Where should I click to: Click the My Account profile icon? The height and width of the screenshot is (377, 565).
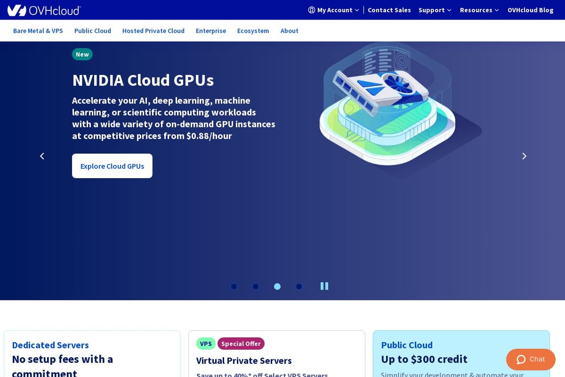coord(311,10)
